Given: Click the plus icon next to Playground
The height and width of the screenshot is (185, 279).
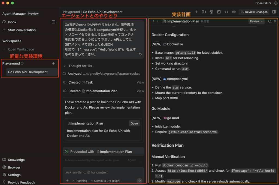Looking at the screenshot, I should (53, 63).
